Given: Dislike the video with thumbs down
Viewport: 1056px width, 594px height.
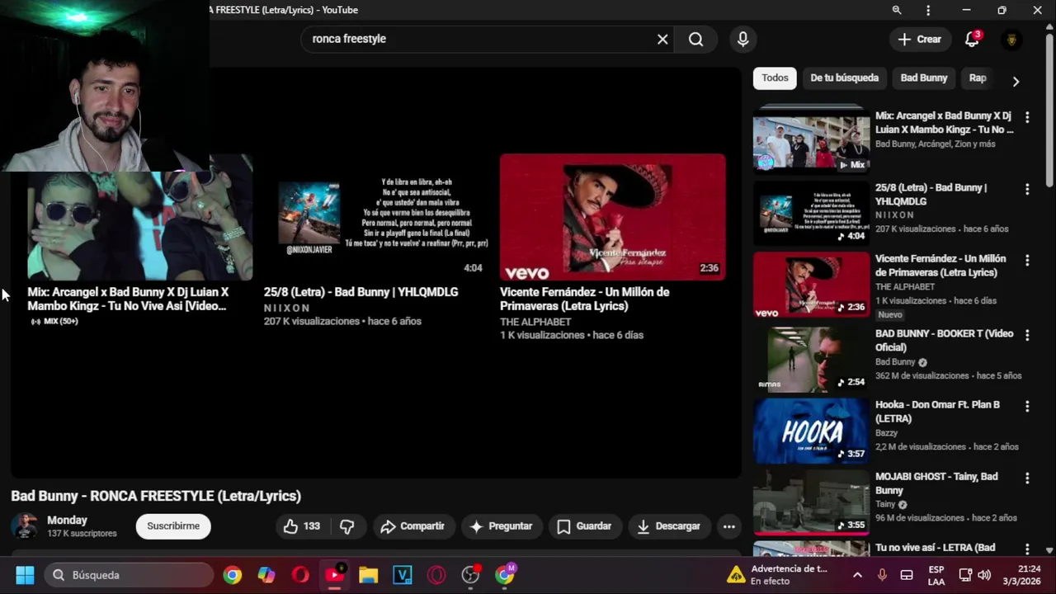Looking at the screenshot, I should coord(347,526).
